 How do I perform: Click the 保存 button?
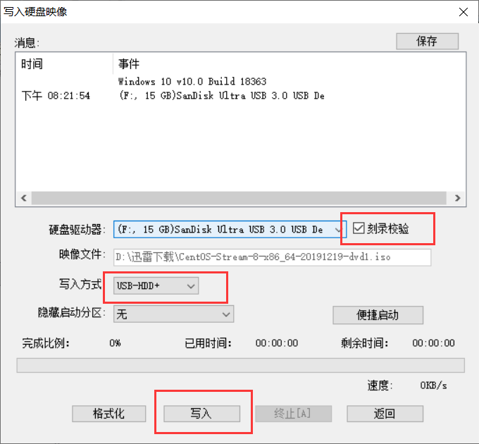[x=427, y=42]
